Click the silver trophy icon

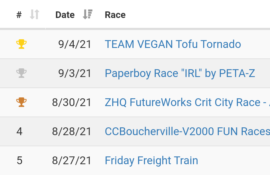[21, 73]
